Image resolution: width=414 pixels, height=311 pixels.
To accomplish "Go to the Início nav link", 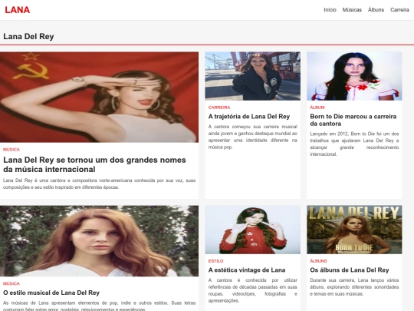I will (x=330, y=10).
